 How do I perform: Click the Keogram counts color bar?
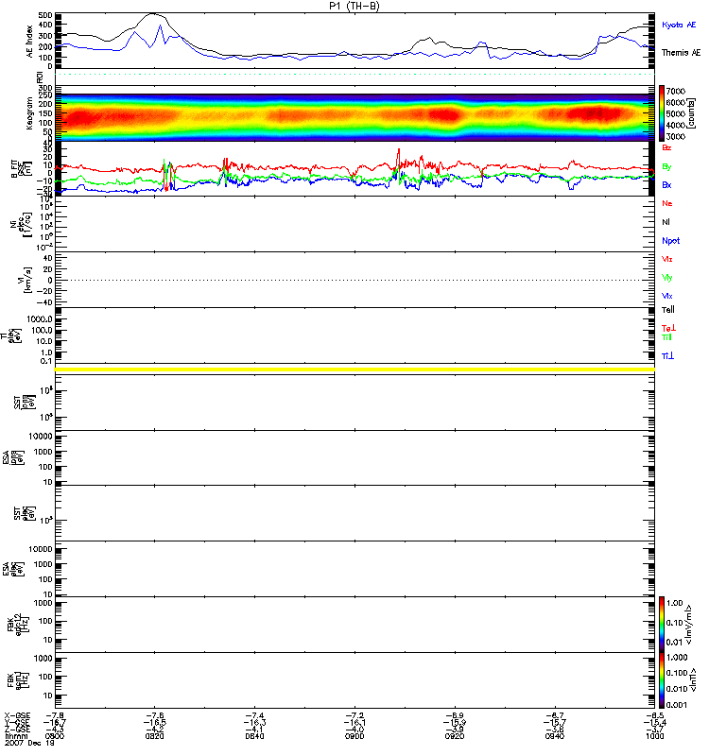[x=662, y=113]
